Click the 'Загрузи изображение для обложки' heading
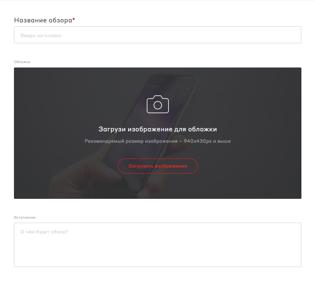The width and height of the screenshot is (315, 281). coord(158,129)
